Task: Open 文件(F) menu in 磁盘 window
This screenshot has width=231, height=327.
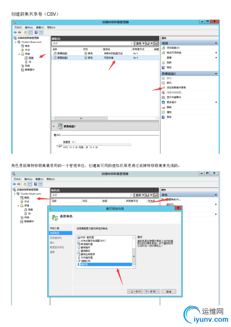Action: pos(18,28)
